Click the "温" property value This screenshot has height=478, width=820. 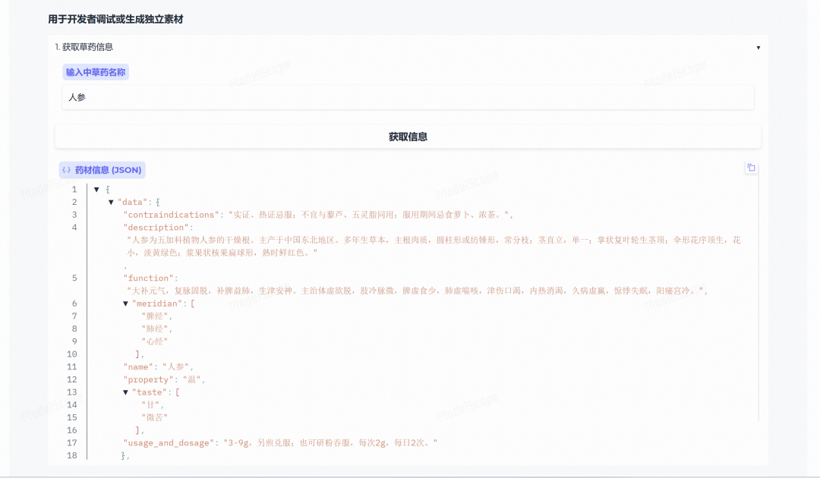click(x=191, y=379)
